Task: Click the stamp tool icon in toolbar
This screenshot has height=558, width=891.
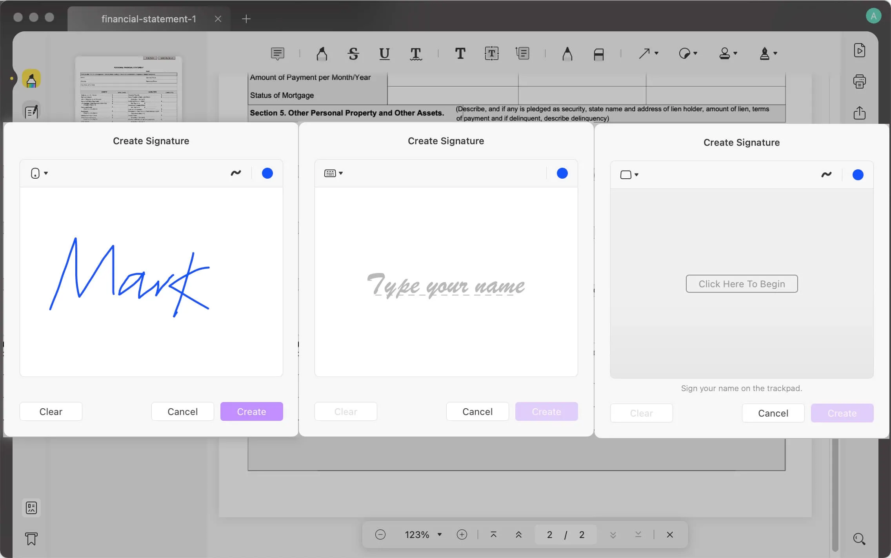Action: coord(726,53)
